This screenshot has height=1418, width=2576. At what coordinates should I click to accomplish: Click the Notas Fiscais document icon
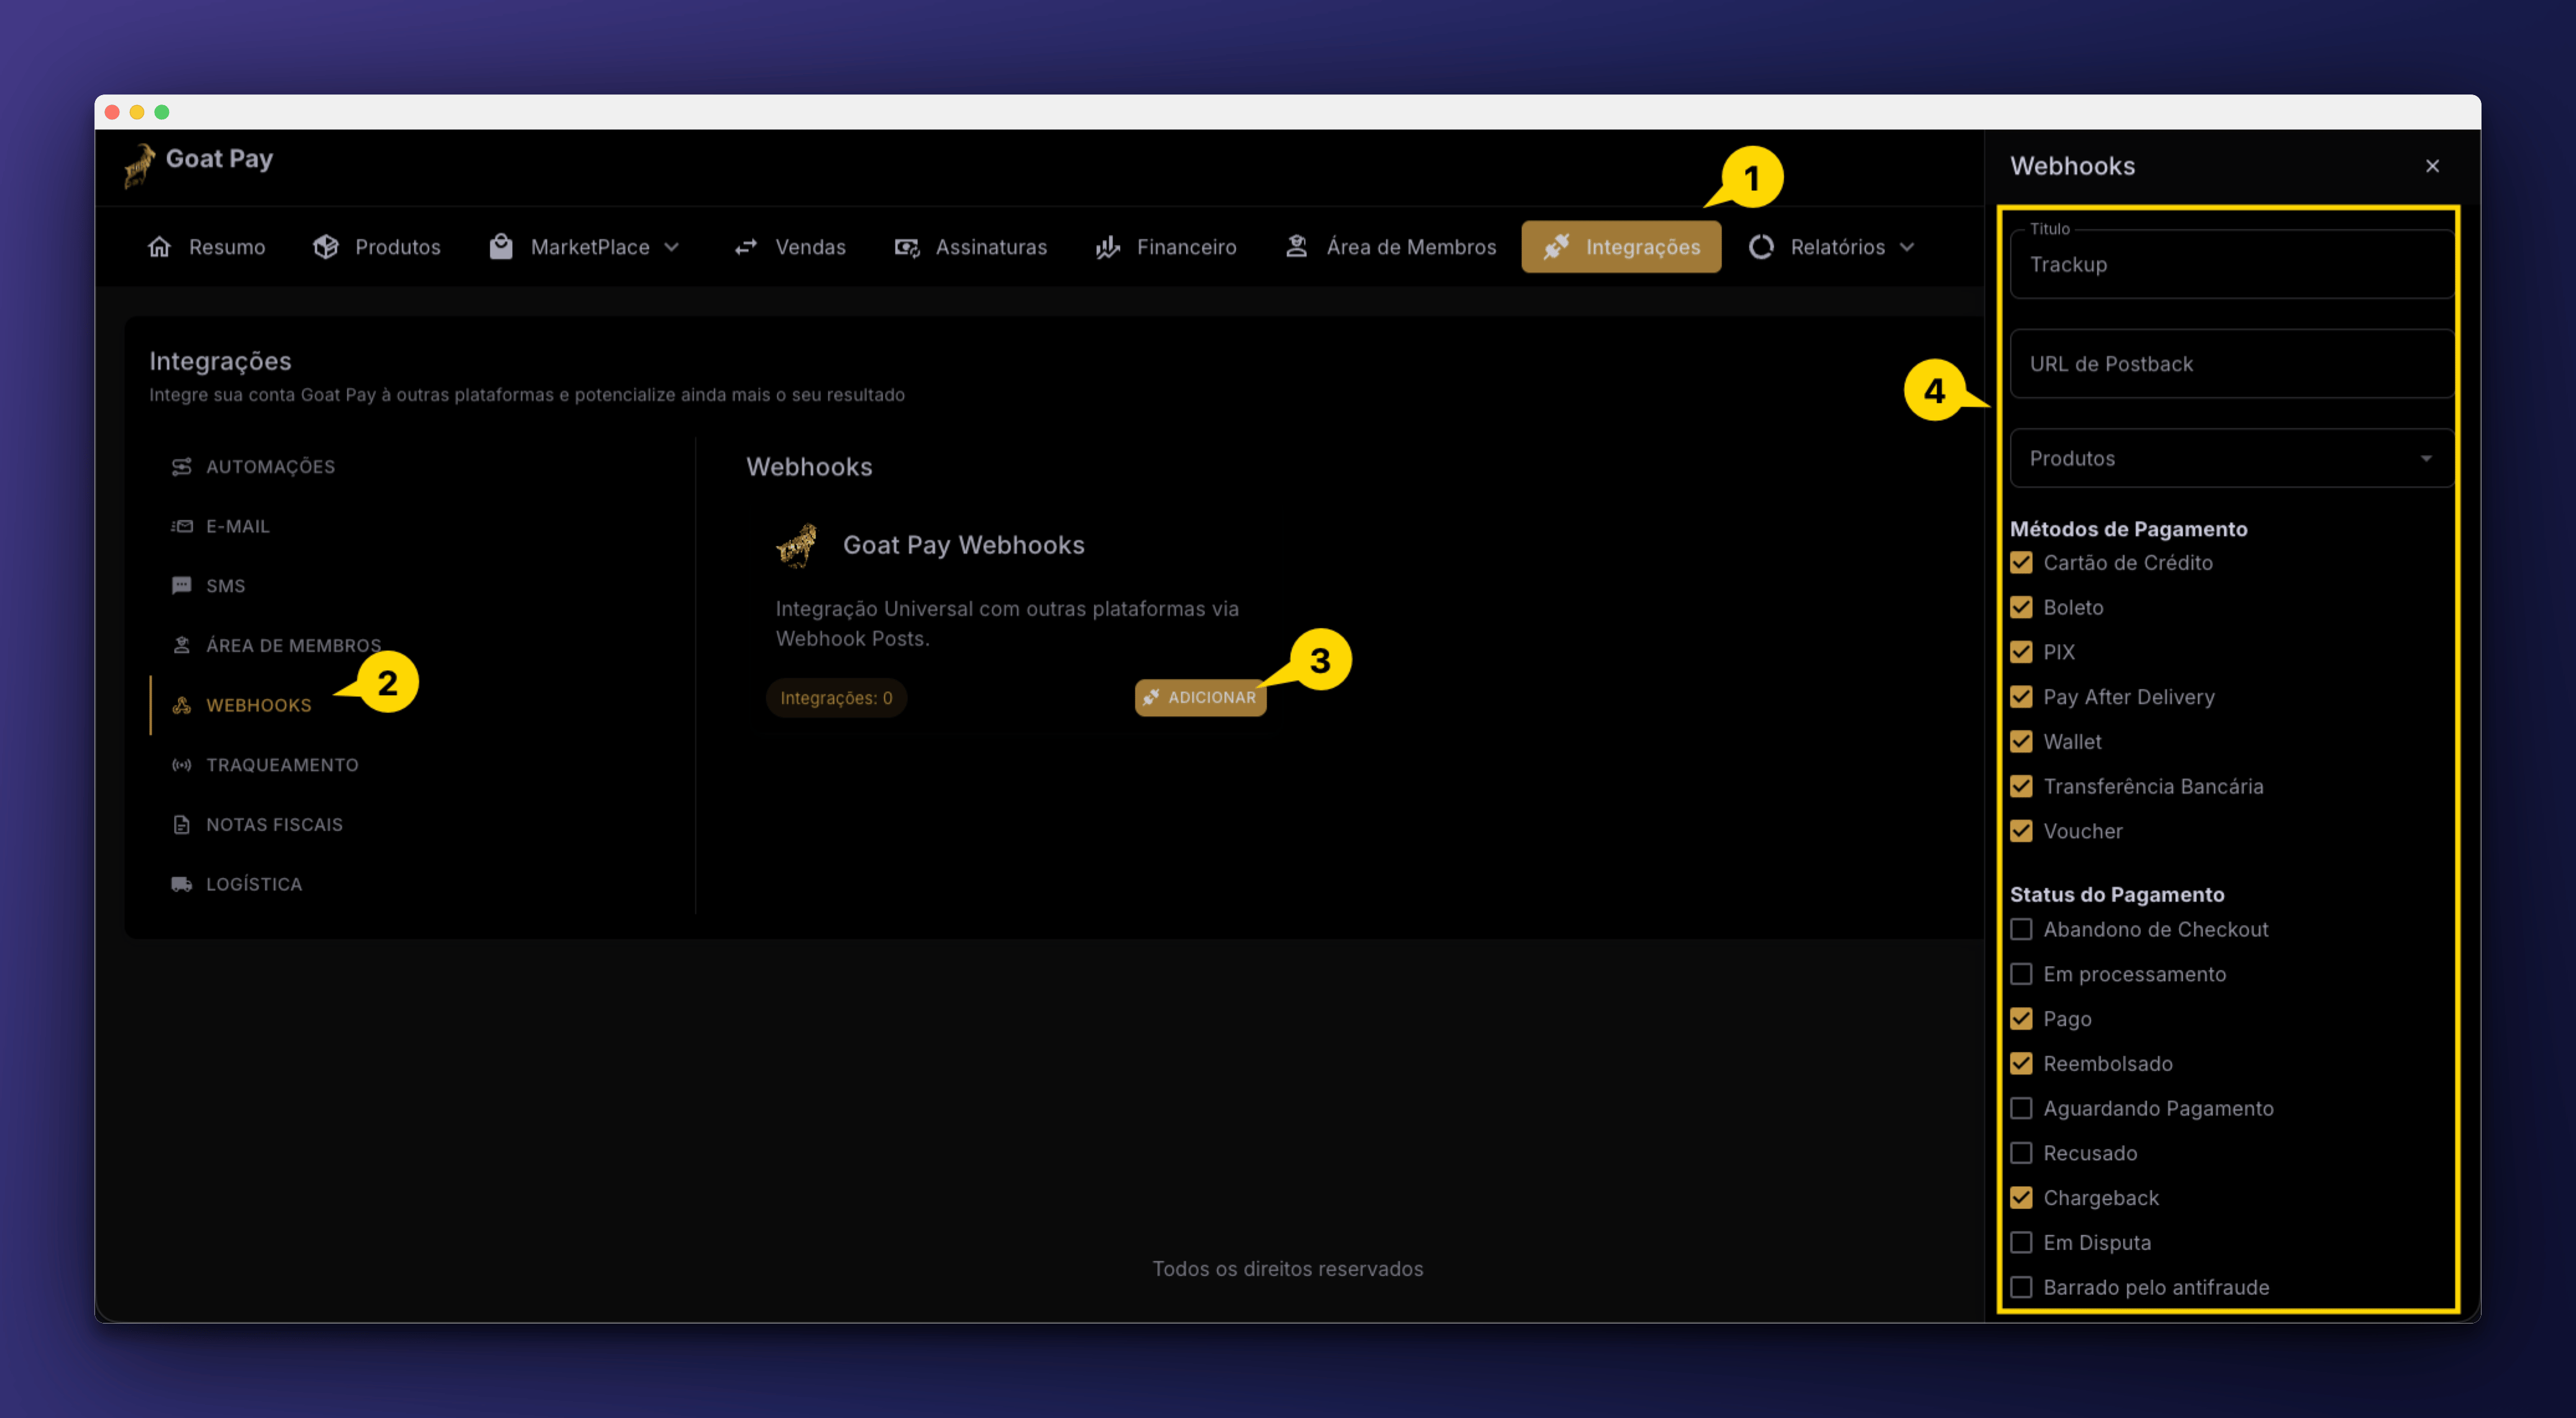[181, 825]
